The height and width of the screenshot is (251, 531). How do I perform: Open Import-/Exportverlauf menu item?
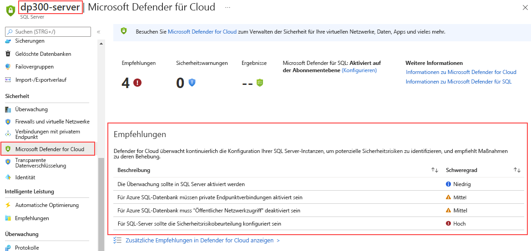pyautogui.click(x=40, y=80)
